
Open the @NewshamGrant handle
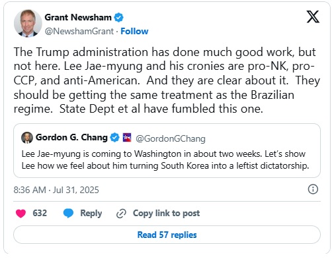click(x=79, y=31)
